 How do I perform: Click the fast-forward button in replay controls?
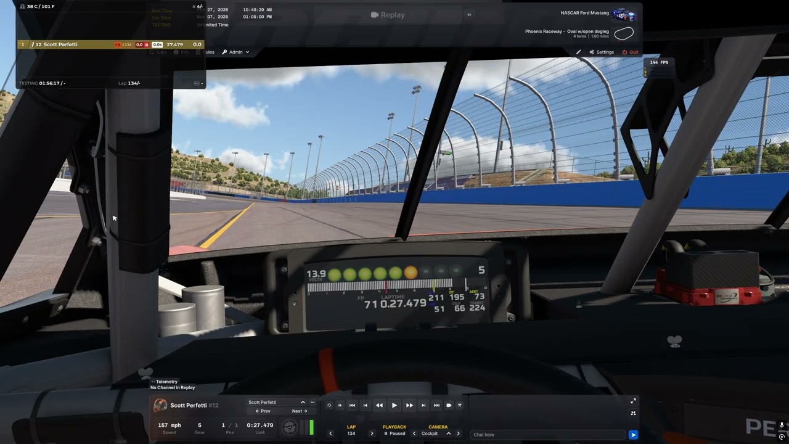[x=409, y=405]
